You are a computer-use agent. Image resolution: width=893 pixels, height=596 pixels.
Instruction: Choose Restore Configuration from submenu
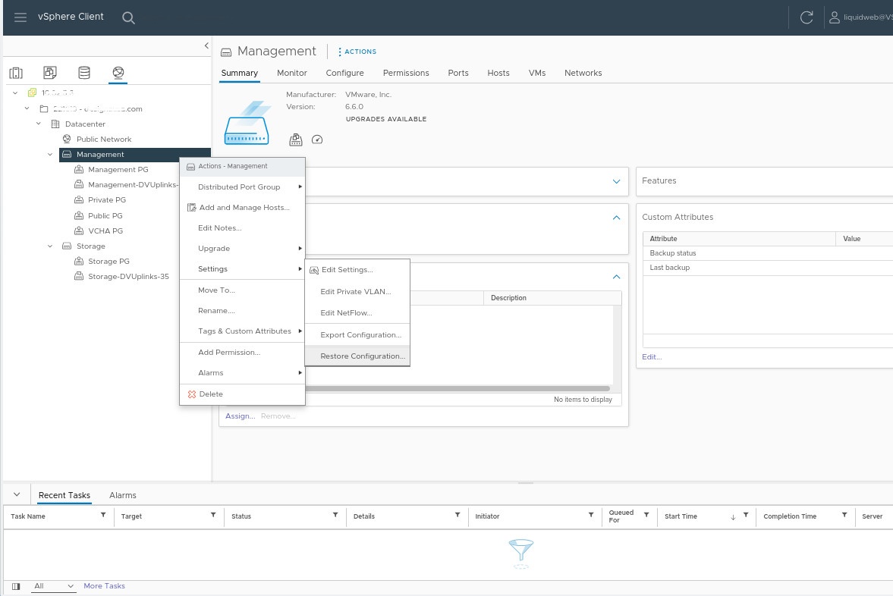(362, 356)
